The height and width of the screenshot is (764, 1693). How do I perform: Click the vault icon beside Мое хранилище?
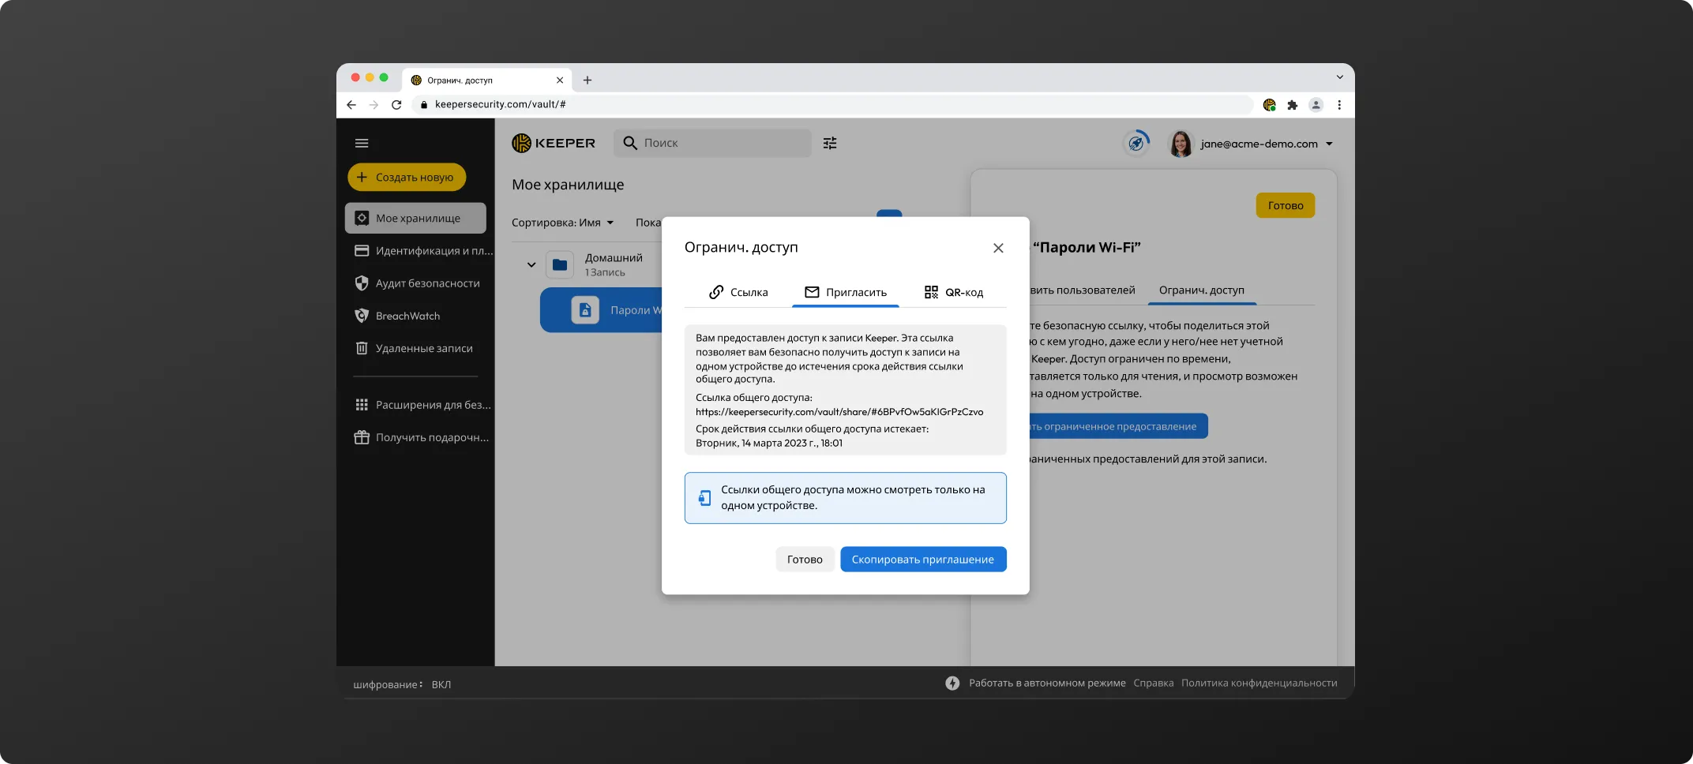tap(362, 218)
